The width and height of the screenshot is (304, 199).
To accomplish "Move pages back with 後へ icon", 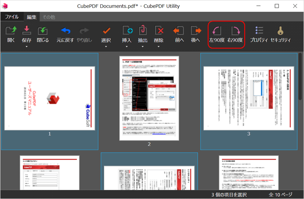I will pos(196,31).
